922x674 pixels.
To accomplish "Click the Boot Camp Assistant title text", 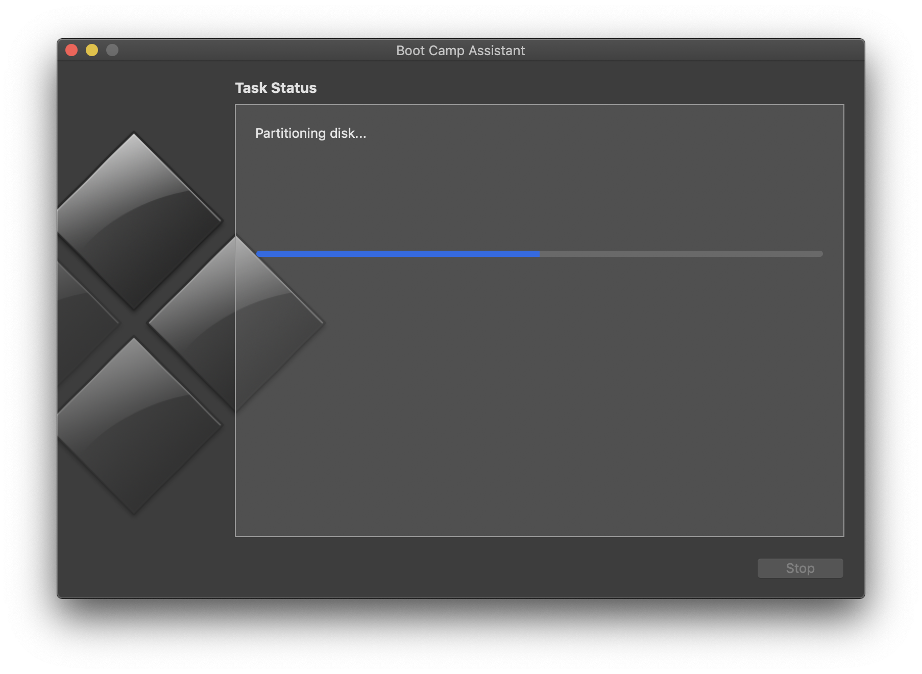I will tap(460, 51).
